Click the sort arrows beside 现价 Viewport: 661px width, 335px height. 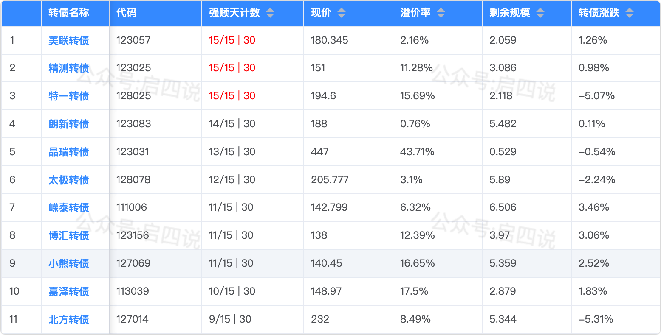(342, 13)
